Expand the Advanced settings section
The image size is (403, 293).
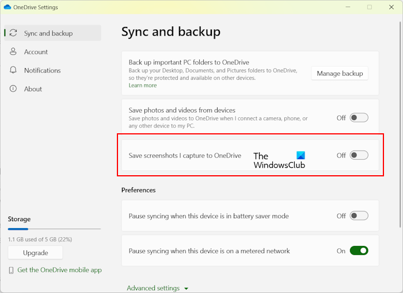(158, 288)
